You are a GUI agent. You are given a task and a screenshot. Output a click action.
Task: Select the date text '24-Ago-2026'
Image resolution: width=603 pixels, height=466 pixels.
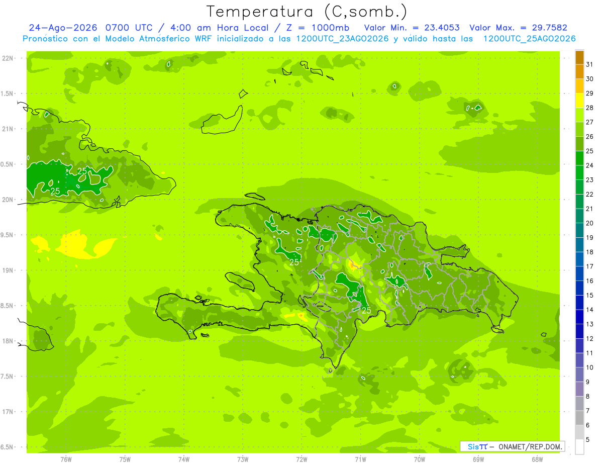click(x=62, y=28)
